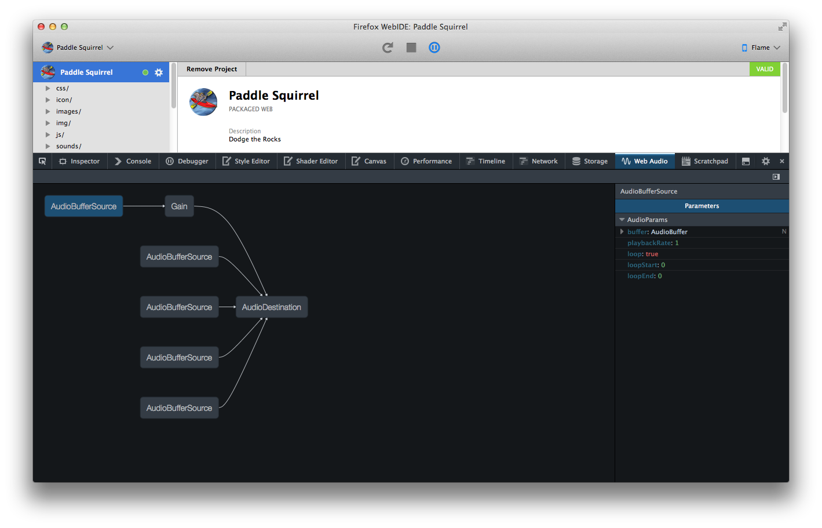Switch to the Inspector tab
The height and width of the screenshot is (528, 822).
tap(79, 161)
